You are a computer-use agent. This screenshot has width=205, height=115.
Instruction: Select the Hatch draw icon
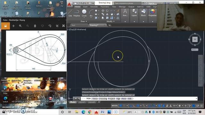[96, 18]
